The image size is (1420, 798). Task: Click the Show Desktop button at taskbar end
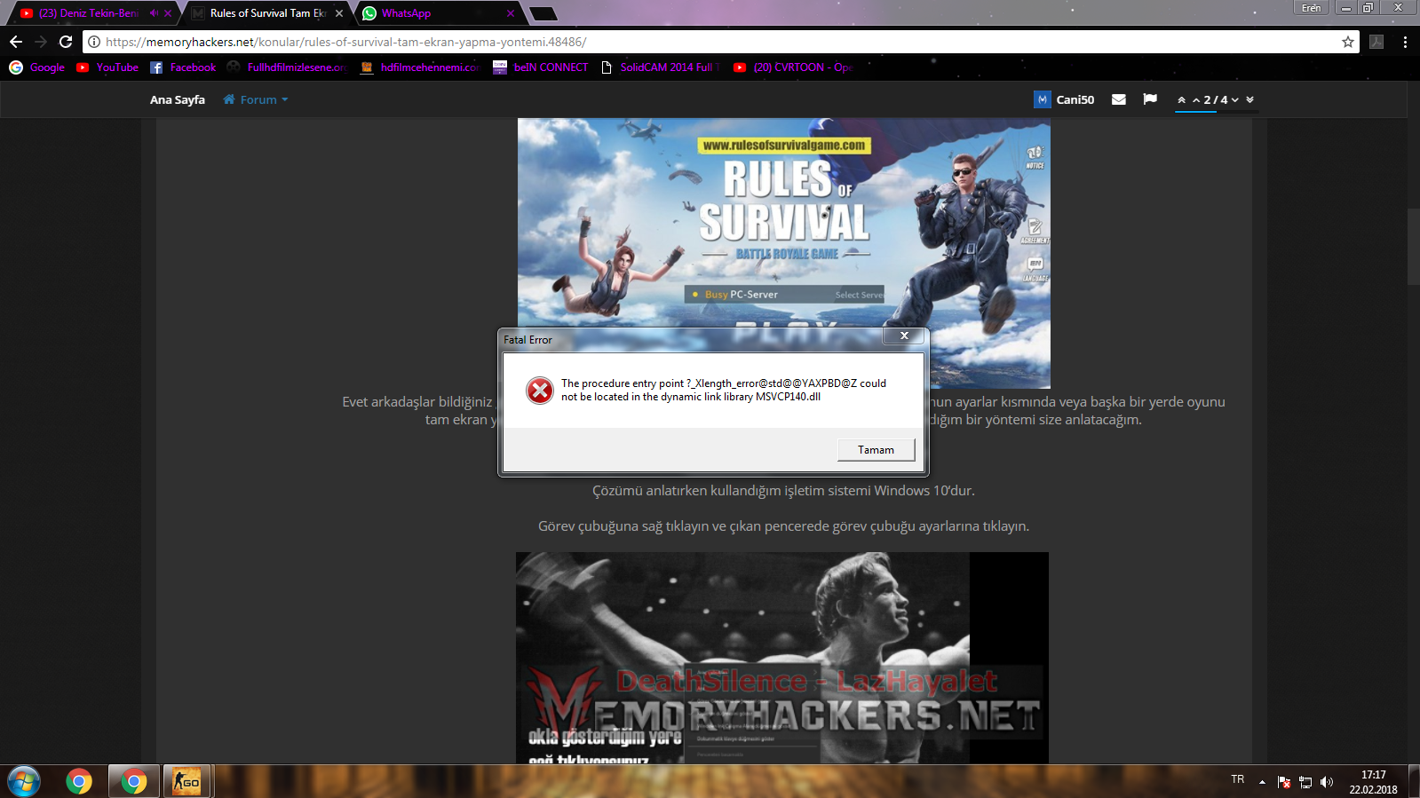(1413, 781)
